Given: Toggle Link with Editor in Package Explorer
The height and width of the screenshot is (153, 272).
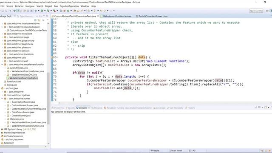Looking at the screenshot, I should click(39, 20).
